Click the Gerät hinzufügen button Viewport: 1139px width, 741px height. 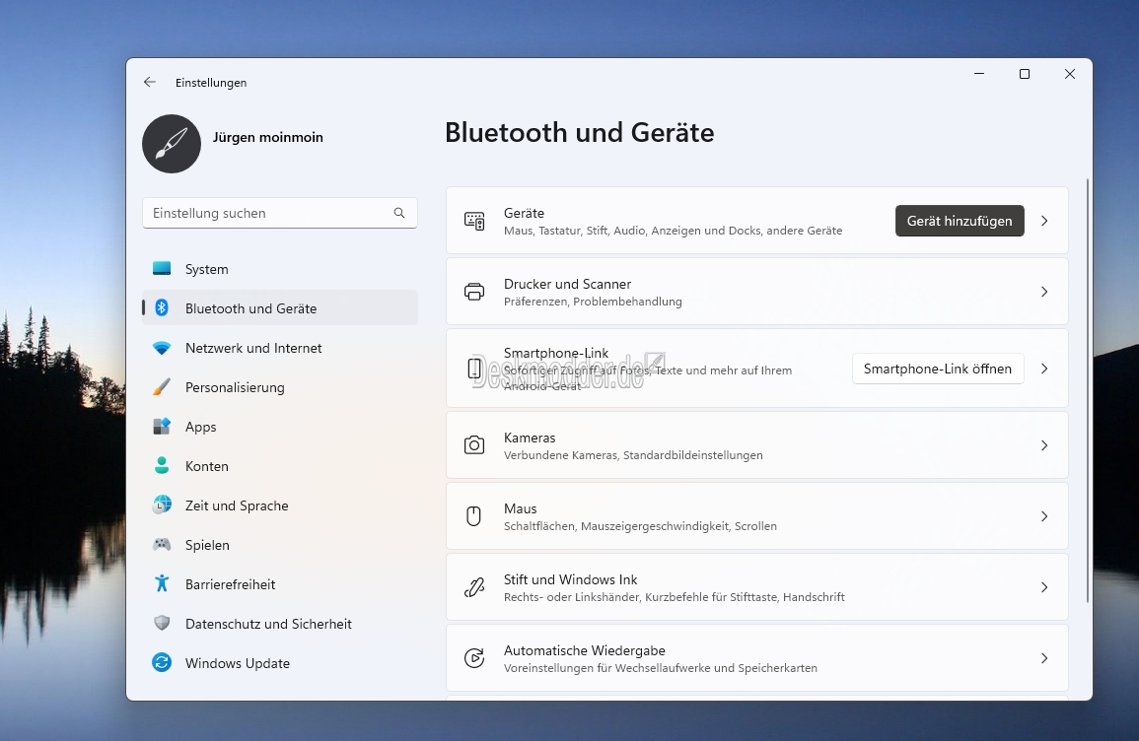(960, 221)
